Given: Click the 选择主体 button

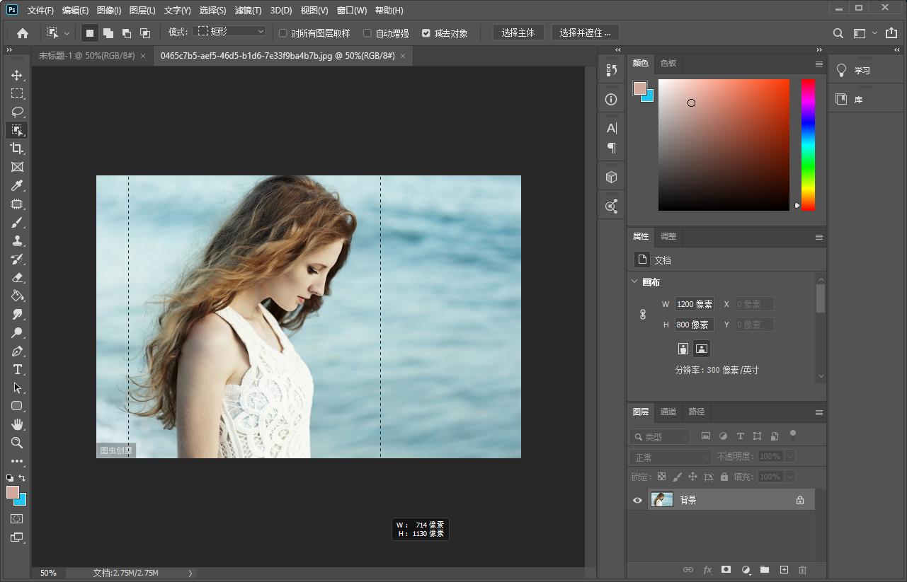Looking at the screenshot, I should point(518,32).
